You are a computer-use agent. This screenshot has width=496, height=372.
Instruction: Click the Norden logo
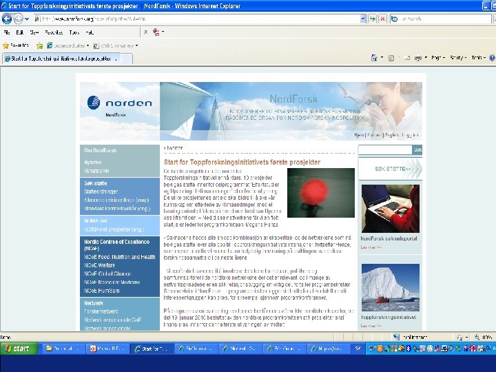pos(120,103)
